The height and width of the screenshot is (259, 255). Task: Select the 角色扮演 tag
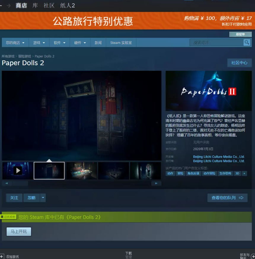(193, 174)
